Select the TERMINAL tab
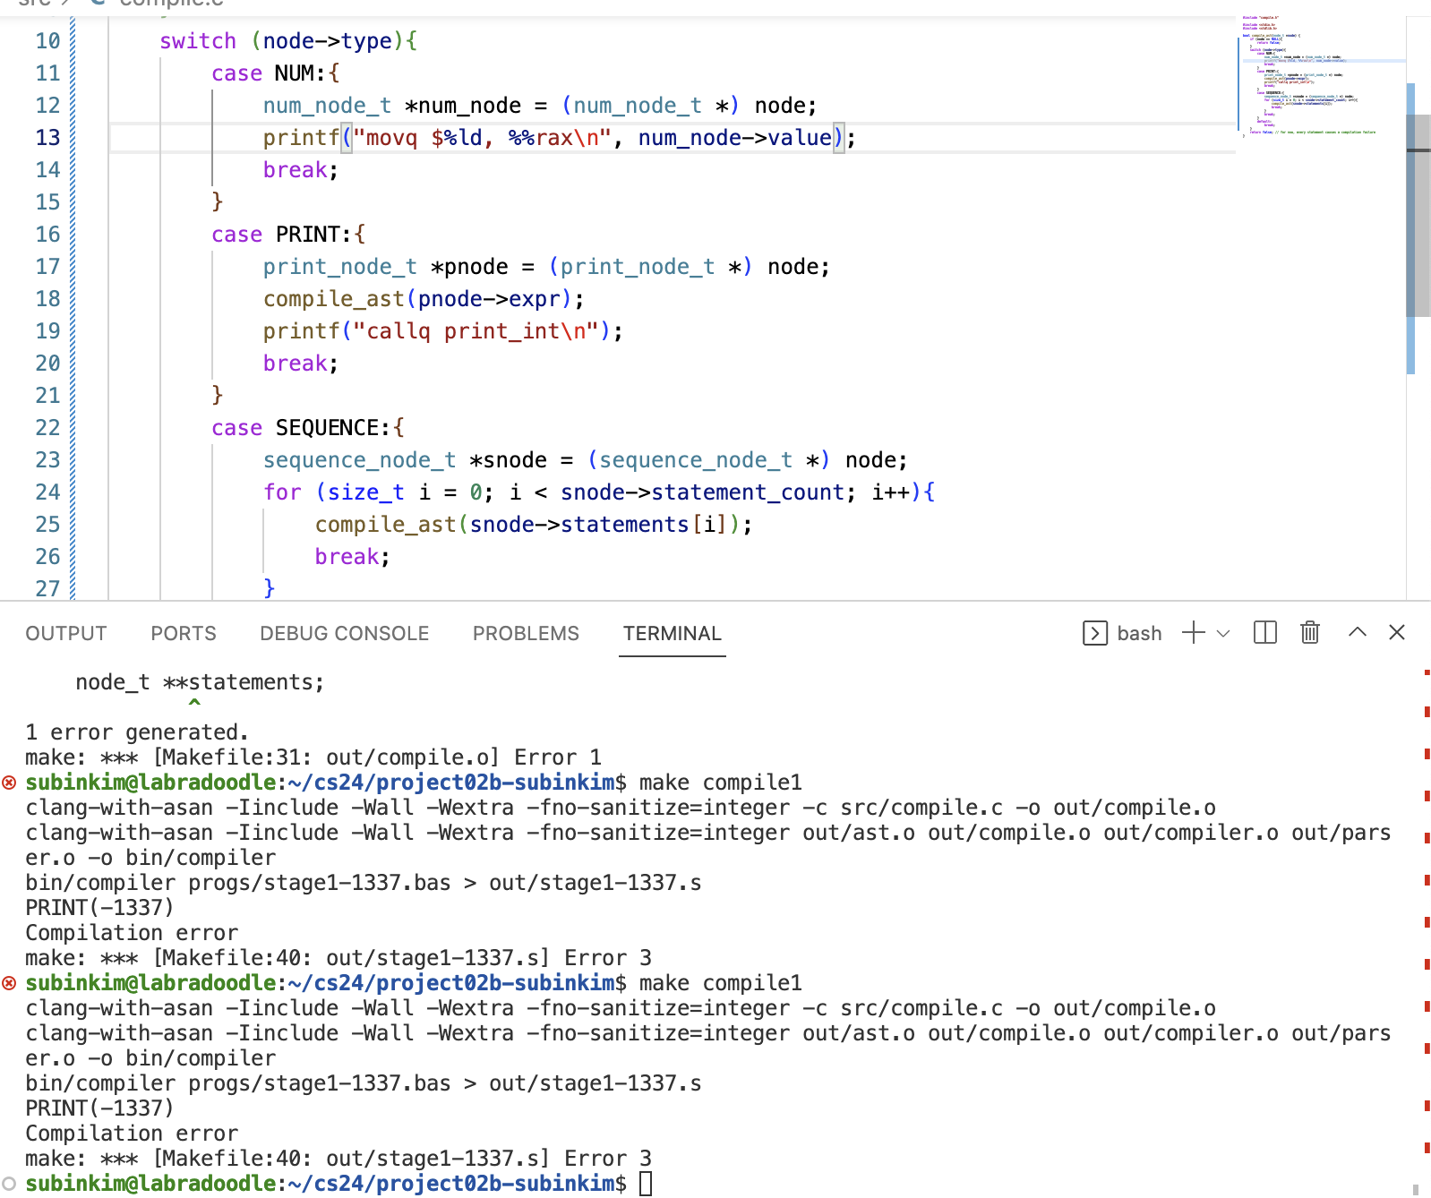The height and width of the screenshot is (1198, 1431). click(673, 633)
